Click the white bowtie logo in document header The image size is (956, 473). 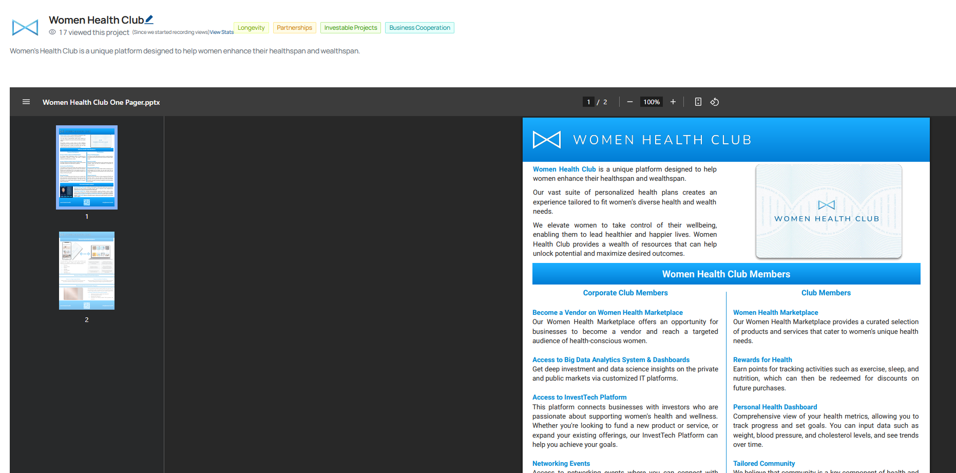tap(546, 140)
